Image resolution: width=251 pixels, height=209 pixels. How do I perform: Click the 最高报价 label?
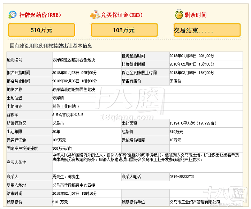pyautogui.click(x=14, y=202)
